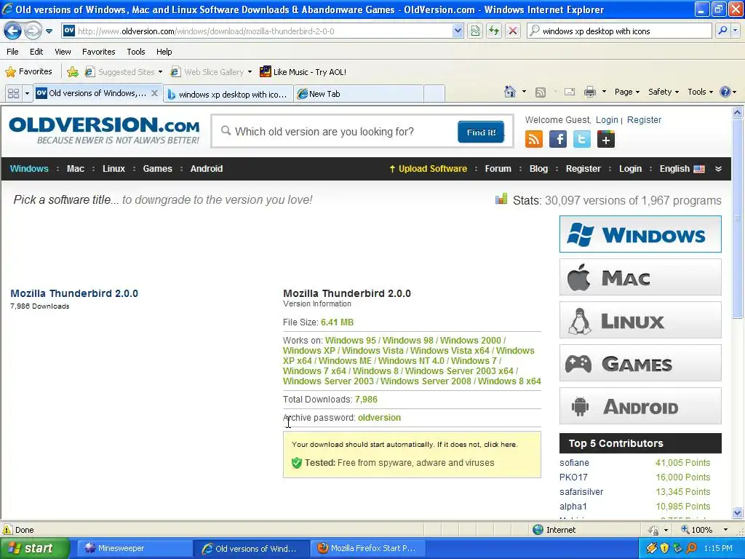Screen dimensions: 745x559
Task: Open the Tools menu in menu bar
Action: [x=135, y=52]
